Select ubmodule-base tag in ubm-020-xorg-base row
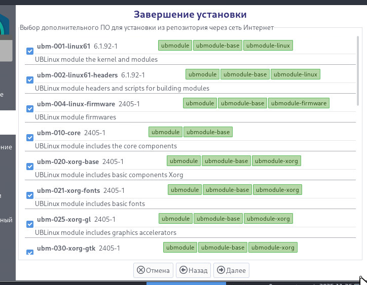 tap(226, 161)
